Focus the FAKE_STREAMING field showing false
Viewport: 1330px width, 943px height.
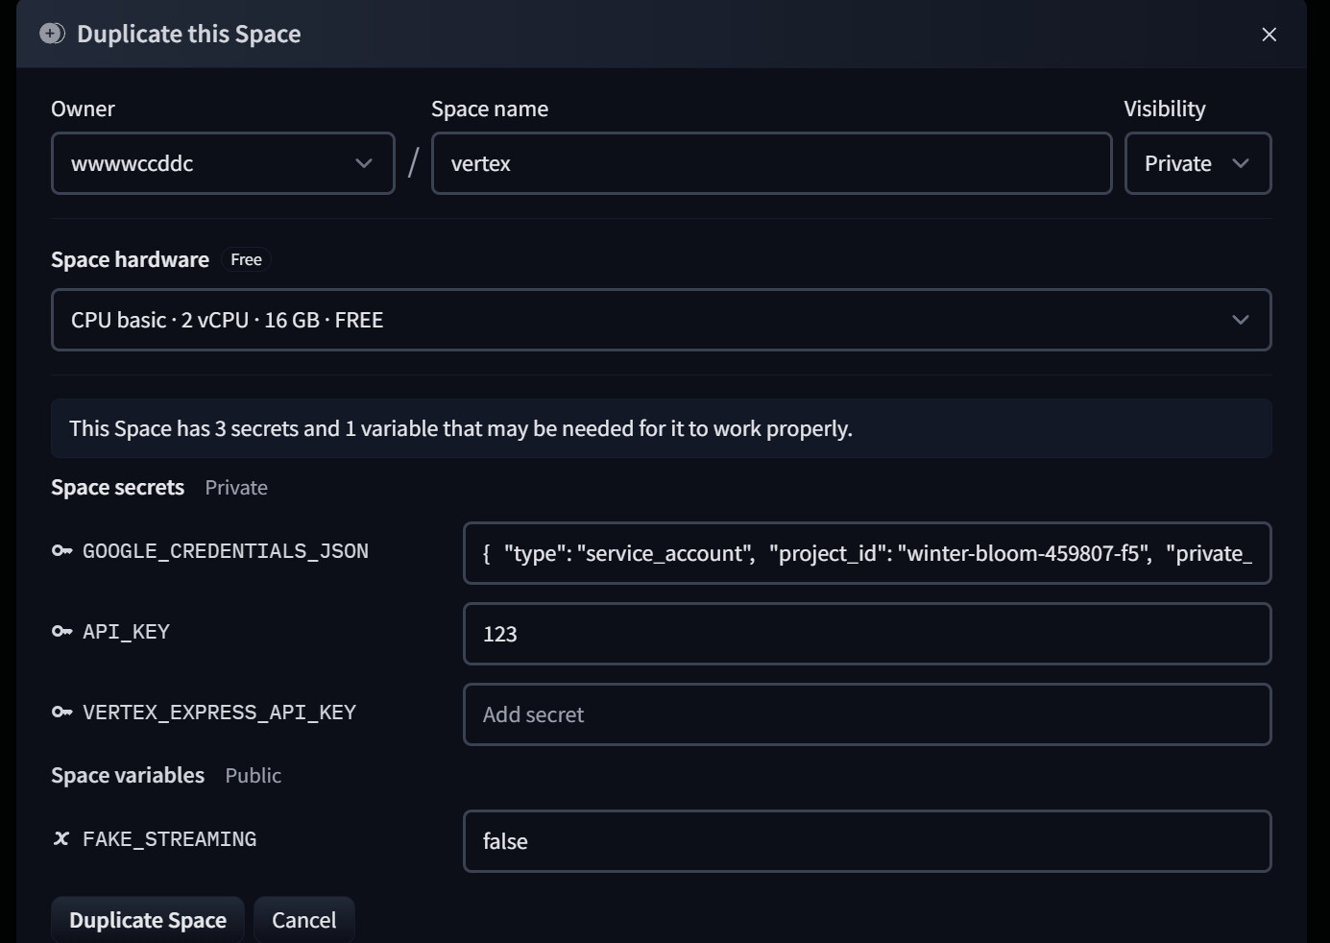(866, 841)
